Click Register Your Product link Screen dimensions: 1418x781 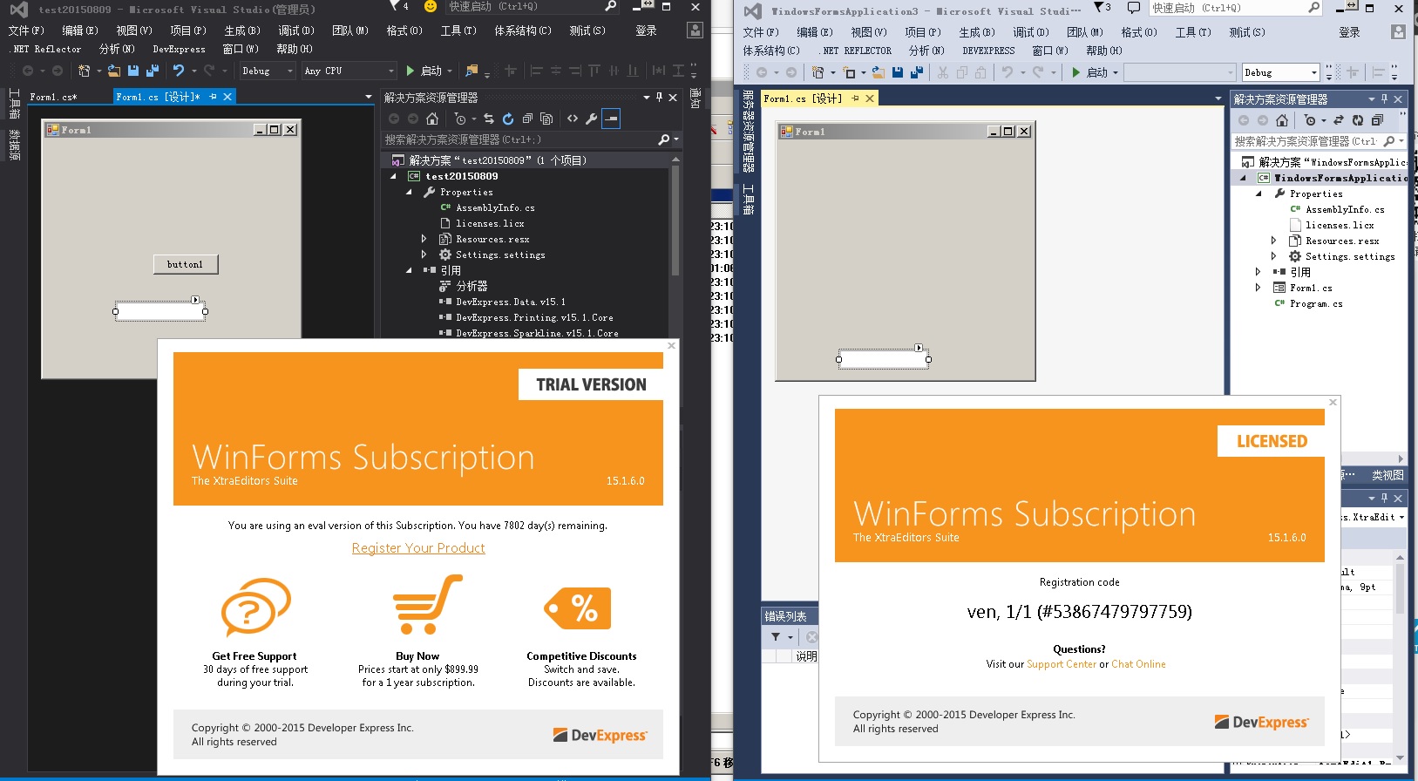[x=418, y=548]
